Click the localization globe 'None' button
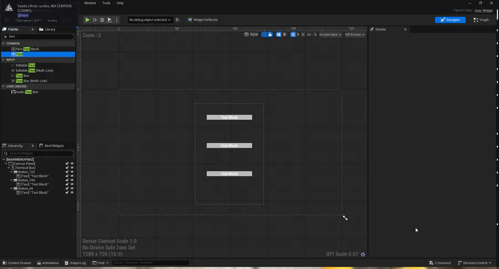Viewport: 499px width, 269px height. (x=251, y=34)
